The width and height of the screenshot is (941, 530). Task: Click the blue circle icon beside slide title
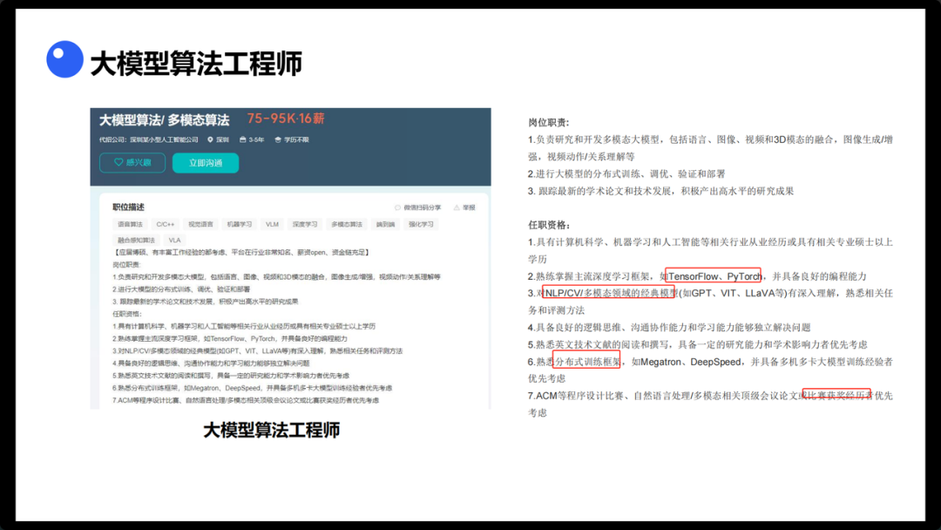(x=64, y=59)
